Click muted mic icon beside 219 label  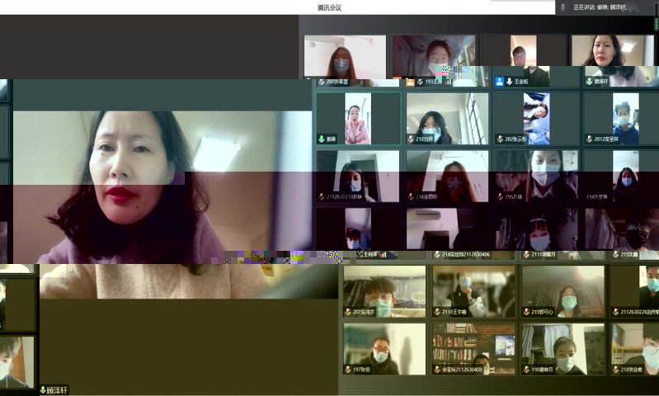[x=526, y=312]
